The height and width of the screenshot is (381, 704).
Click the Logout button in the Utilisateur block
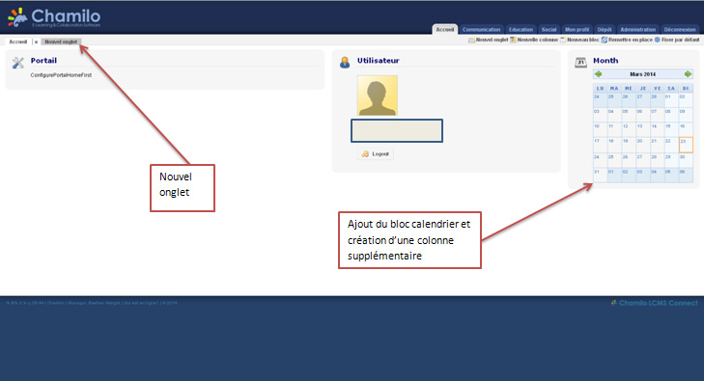click(x=376, y=153)
